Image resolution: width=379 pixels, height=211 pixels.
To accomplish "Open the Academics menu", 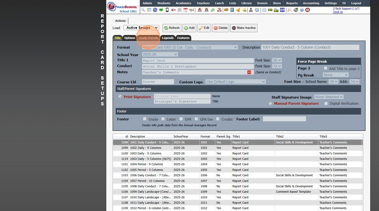I will pyautogui.click(x=183, y=3).
